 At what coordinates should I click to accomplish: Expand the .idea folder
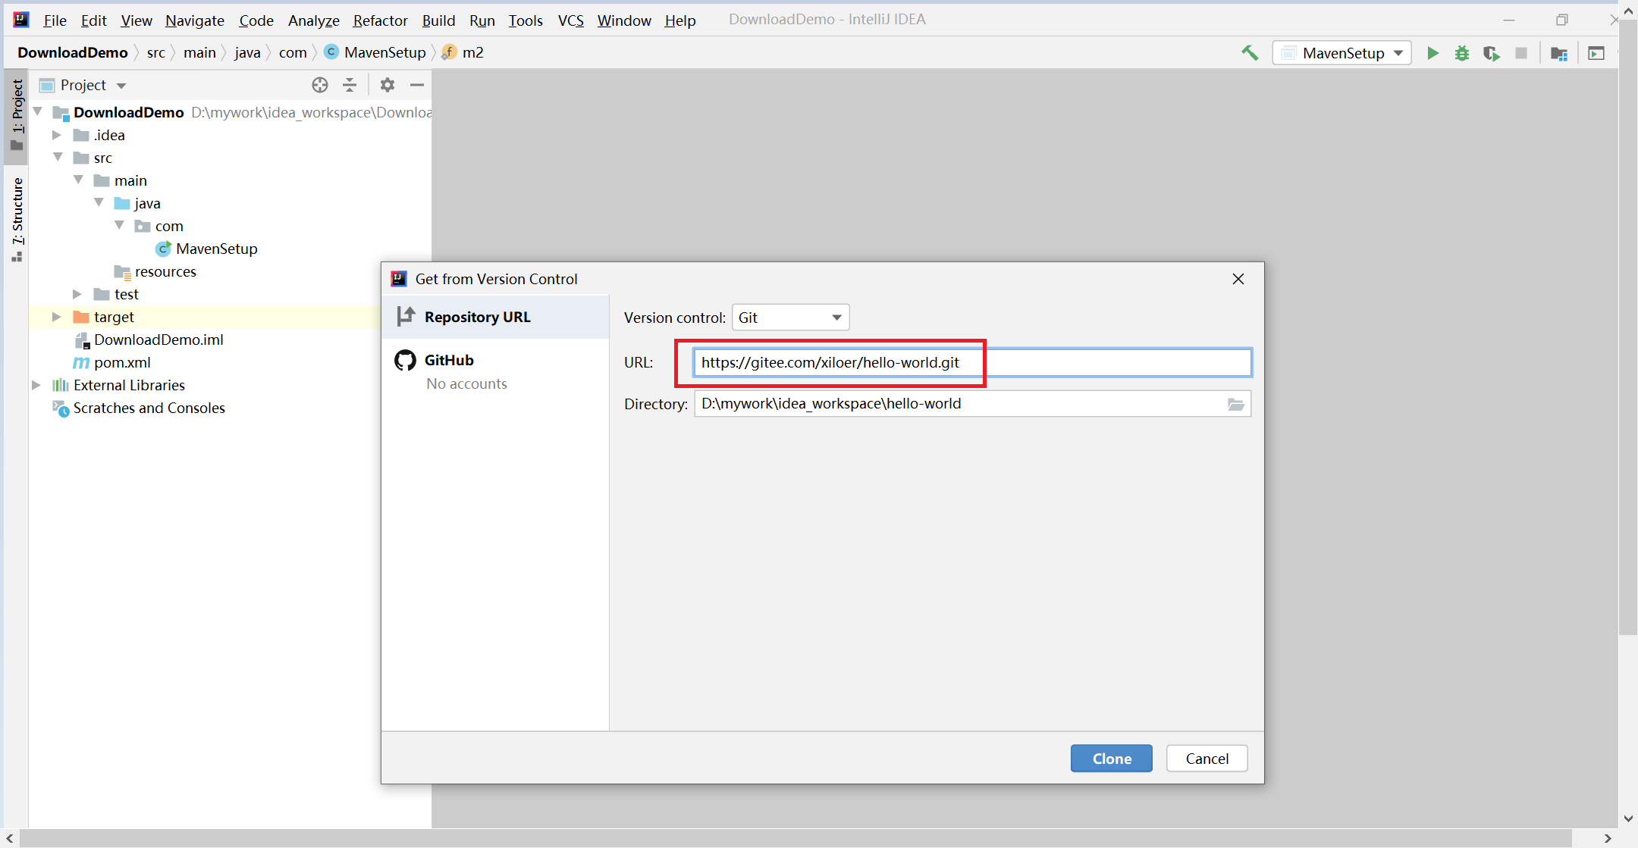point(57,135)
